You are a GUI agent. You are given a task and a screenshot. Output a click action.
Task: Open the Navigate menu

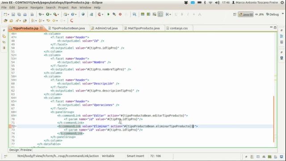pyautogui.click(x=37, y=8)
